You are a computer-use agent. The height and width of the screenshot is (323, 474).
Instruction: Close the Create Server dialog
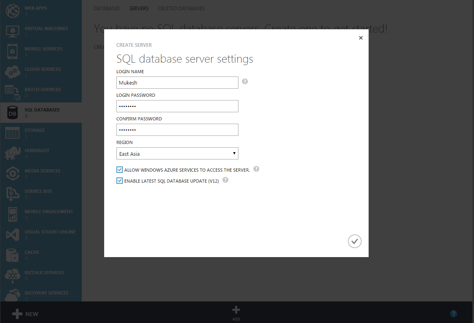(360, 38)
